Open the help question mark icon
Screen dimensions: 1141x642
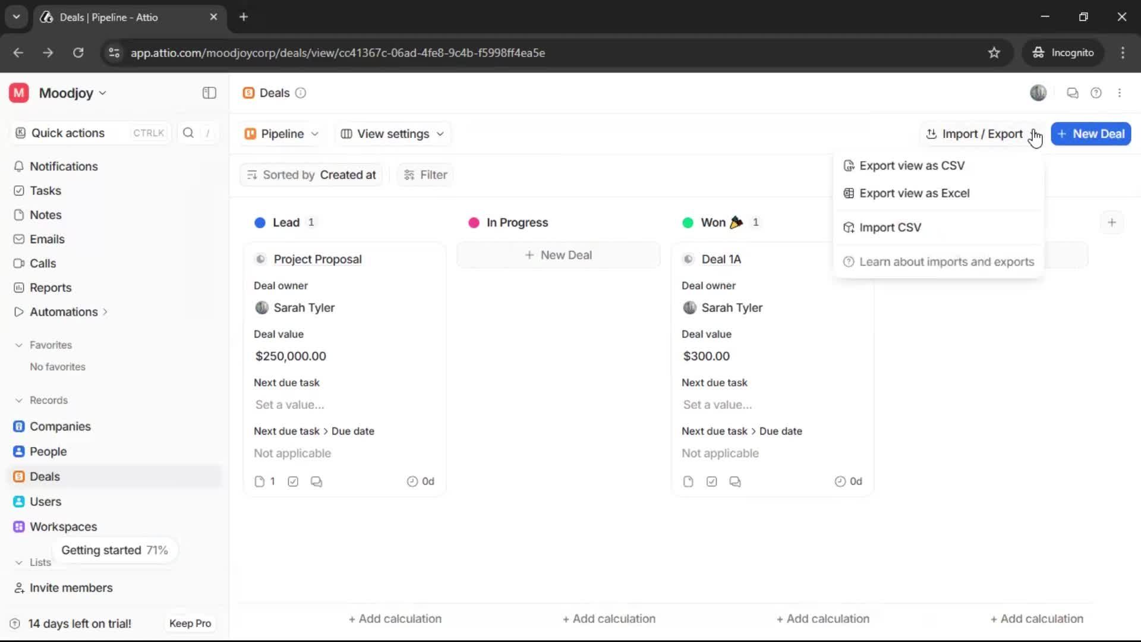[1096, 93]
